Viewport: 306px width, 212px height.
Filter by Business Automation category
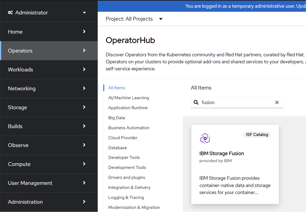click(129, 128)
